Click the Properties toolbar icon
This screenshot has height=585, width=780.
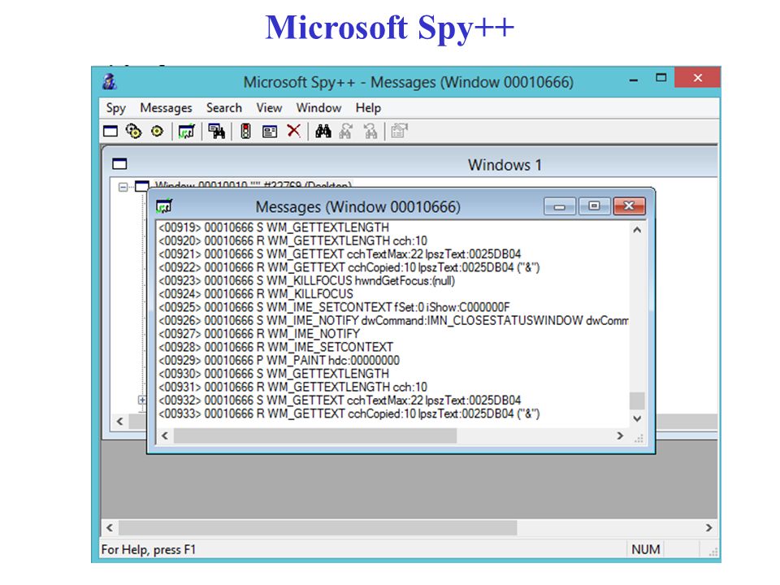click(x=399, y=131)
